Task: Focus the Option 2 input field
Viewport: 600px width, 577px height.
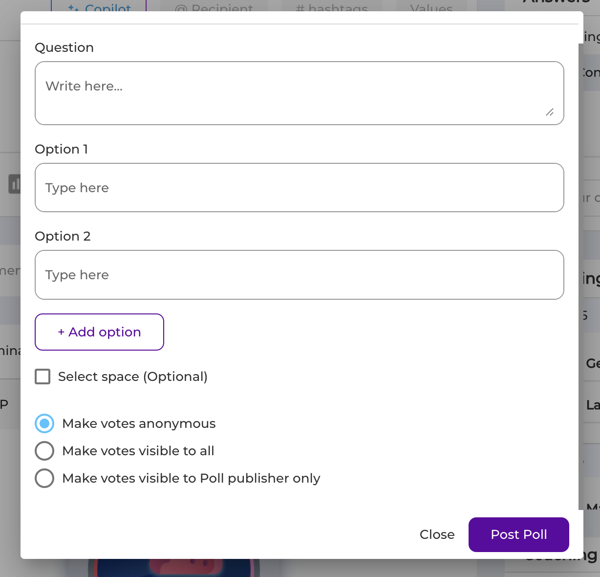Action: coord(300,275)
